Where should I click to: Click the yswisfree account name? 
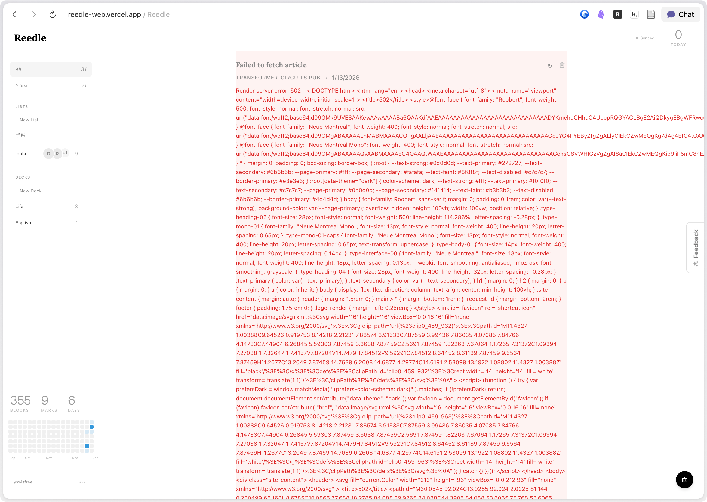pyautogui.click(x=23, y=482)
